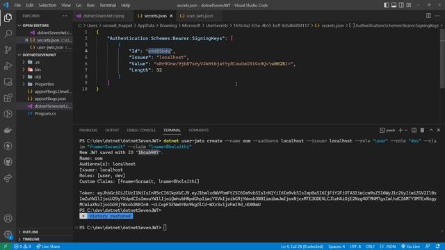445x250 pixels.
Task: Open the Extensions view
Action: 8,98
